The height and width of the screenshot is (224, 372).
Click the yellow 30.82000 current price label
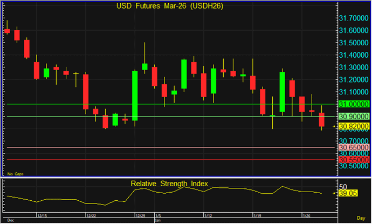pyautogui.click(x=354, y=126)
